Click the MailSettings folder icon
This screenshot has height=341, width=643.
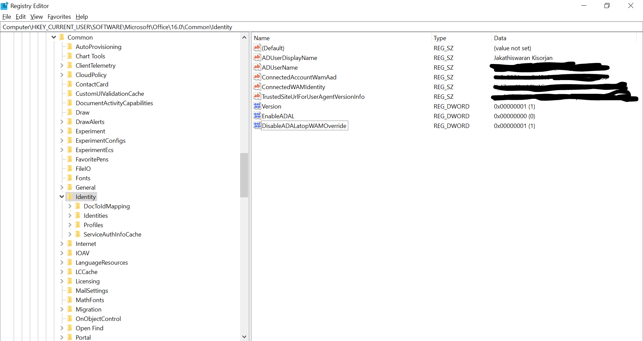(x=70, y=290)
